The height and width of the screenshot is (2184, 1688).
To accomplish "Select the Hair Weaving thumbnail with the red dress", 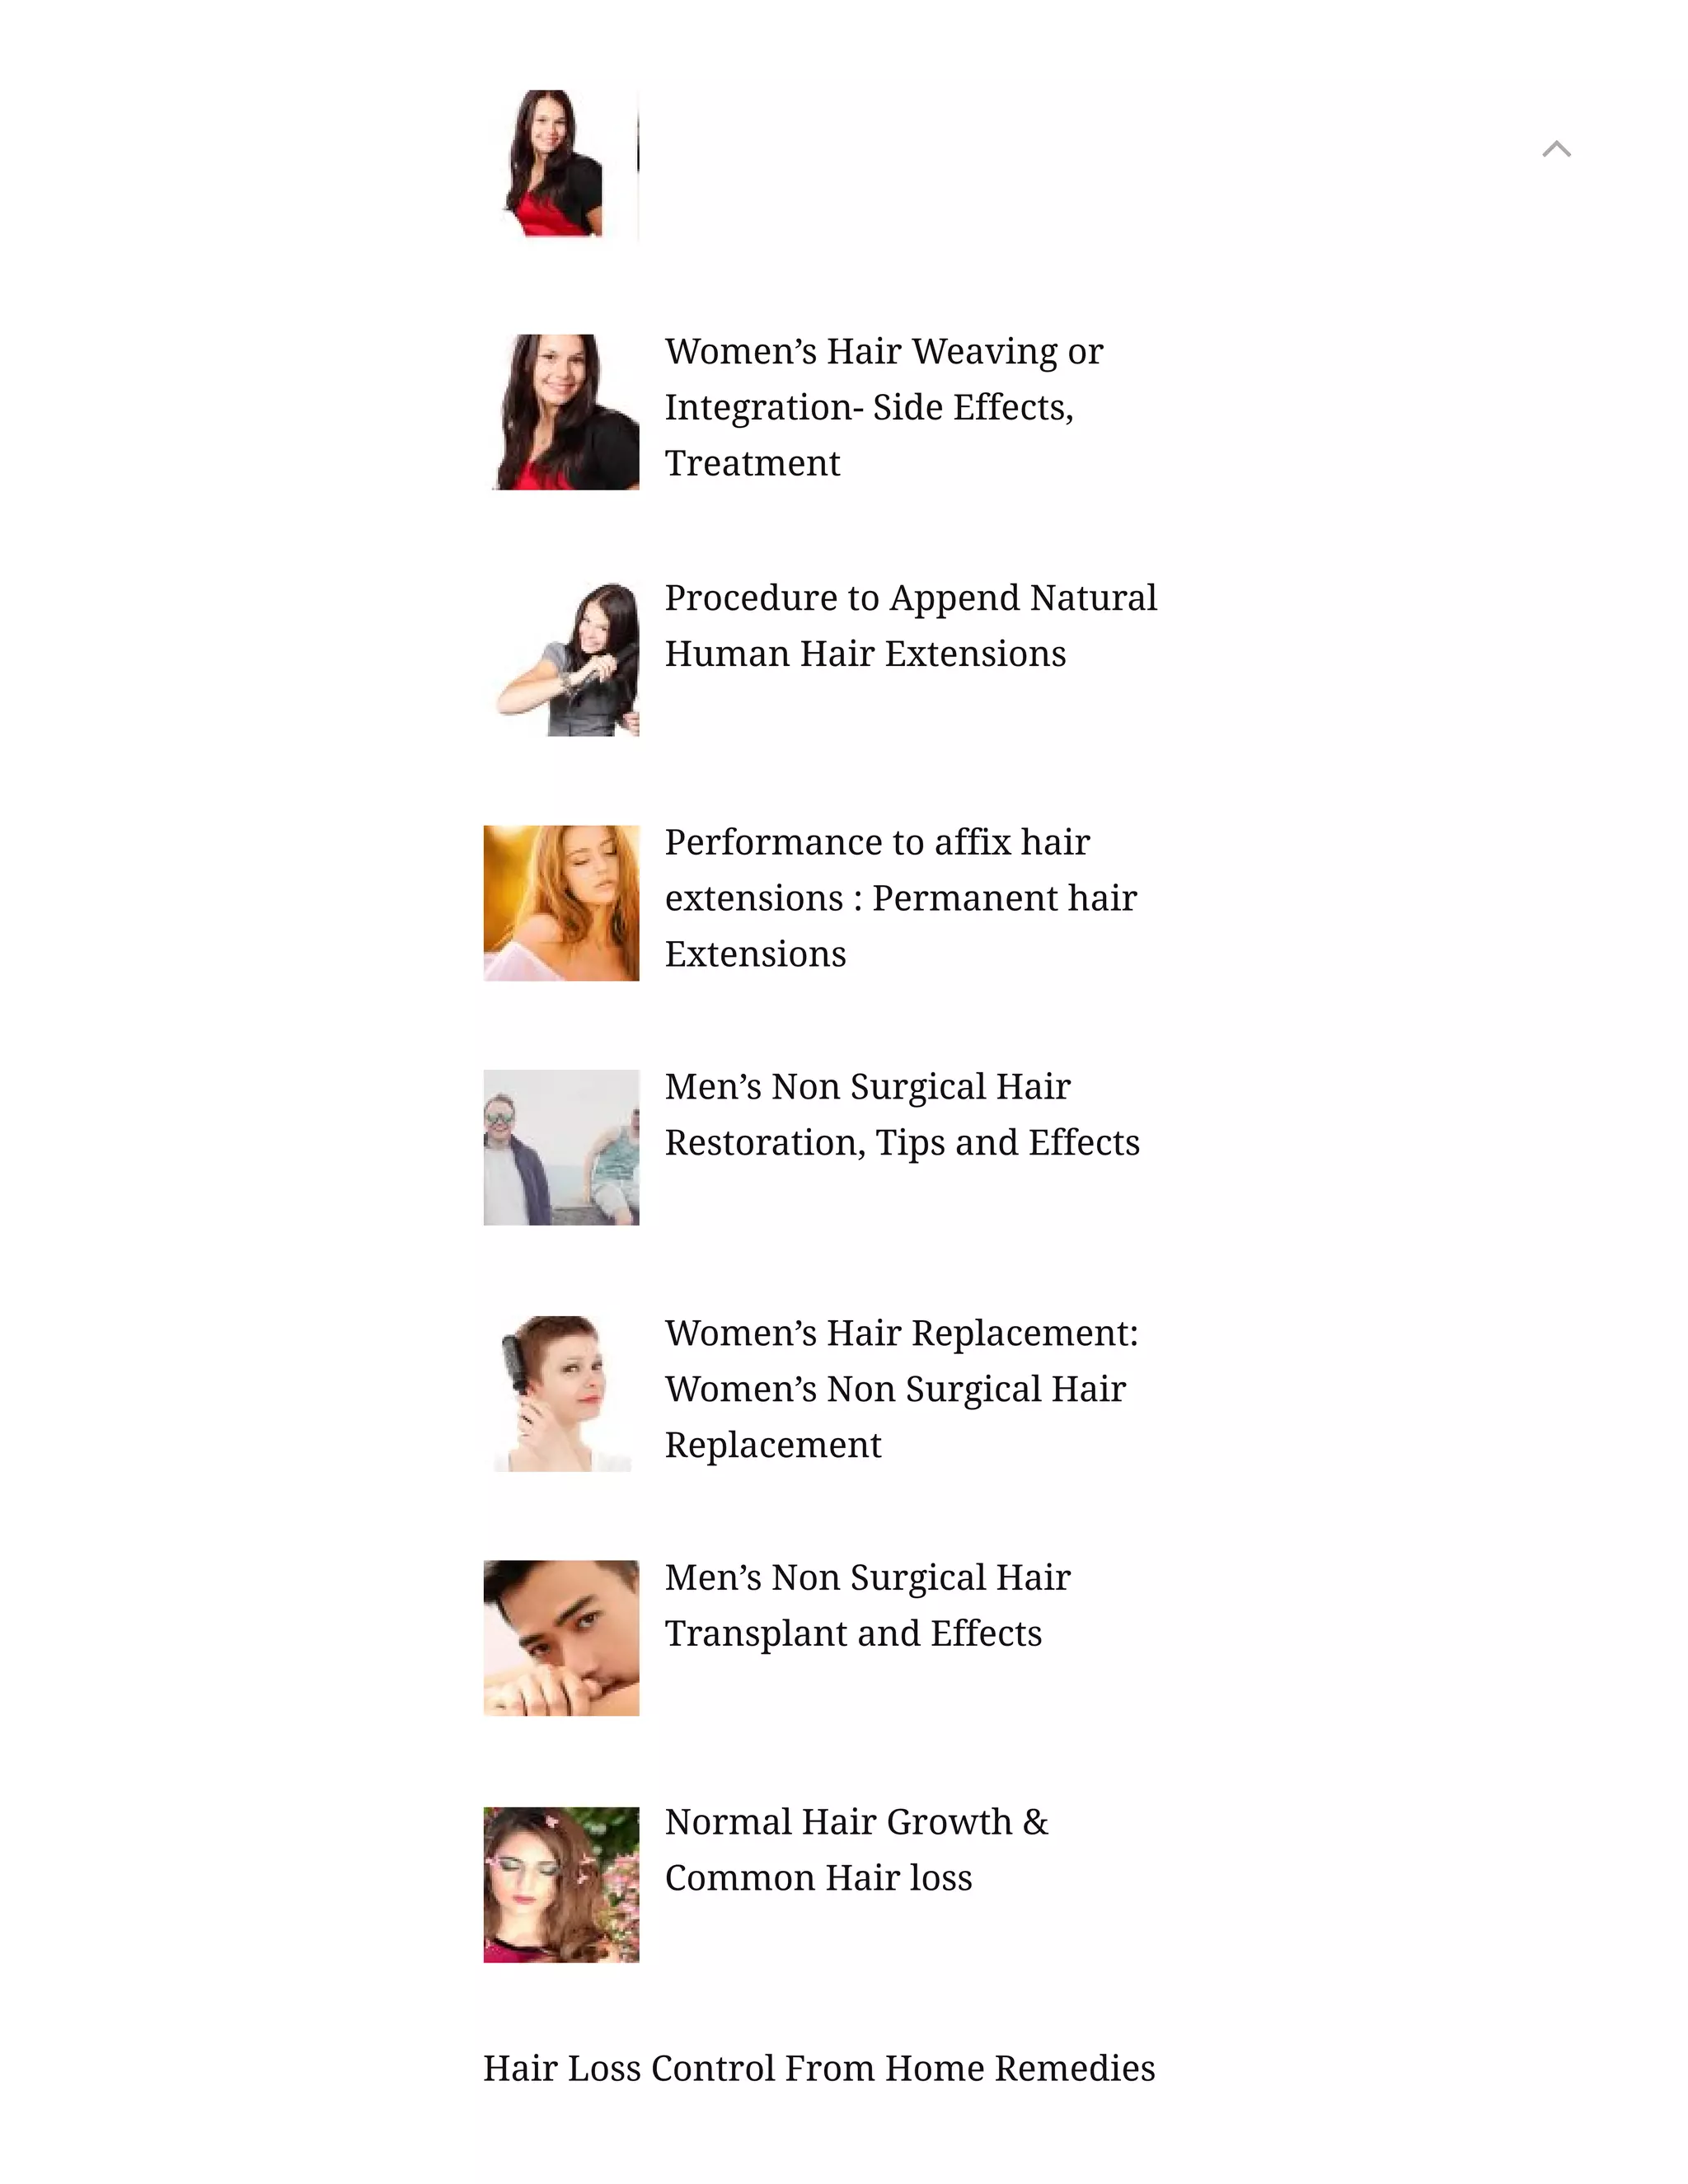I will 561,412.
